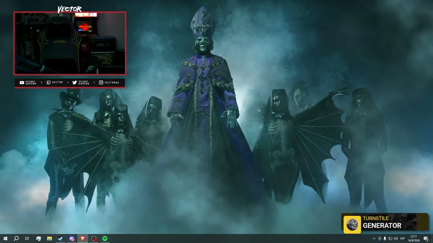The height and width of the screenshot is (243, 433).
Task: Click the microphone tray icon
Action: (x=385, y=239)
